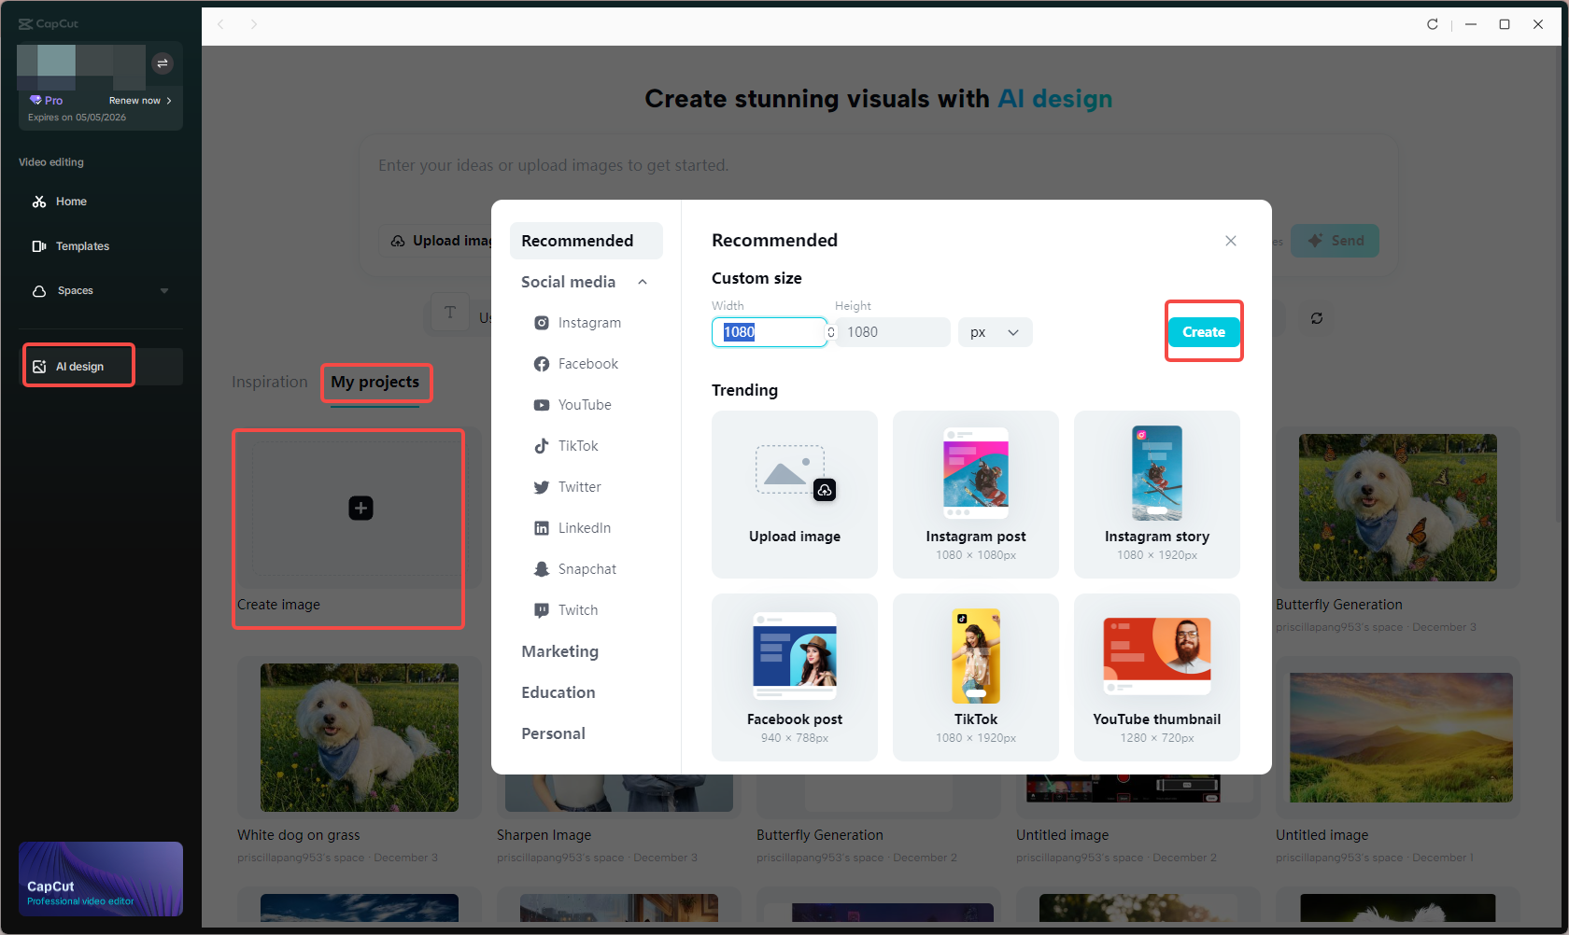Open the Create image tile

point(347,509)
